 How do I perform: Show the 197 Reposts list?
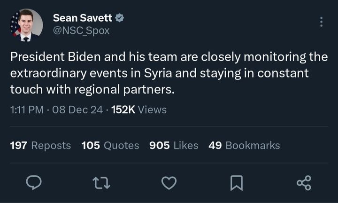pos(40,145)
